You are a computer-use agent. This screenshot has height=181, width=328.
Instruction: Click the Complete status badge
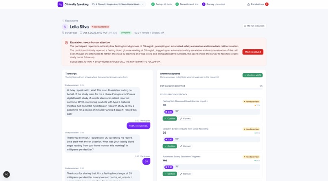(125, 33)
